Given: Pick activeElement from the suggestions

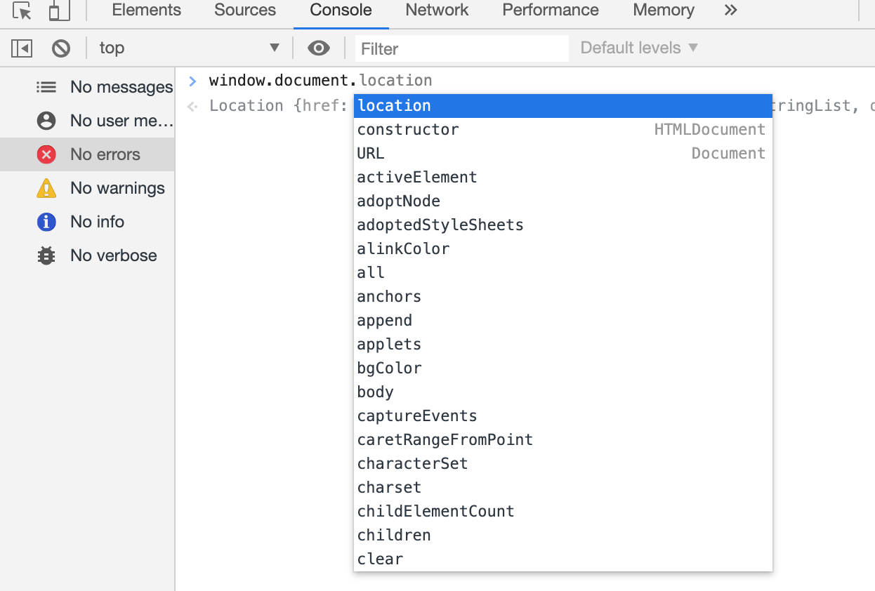Looking at the screenshot, I should tap(563, 177).
